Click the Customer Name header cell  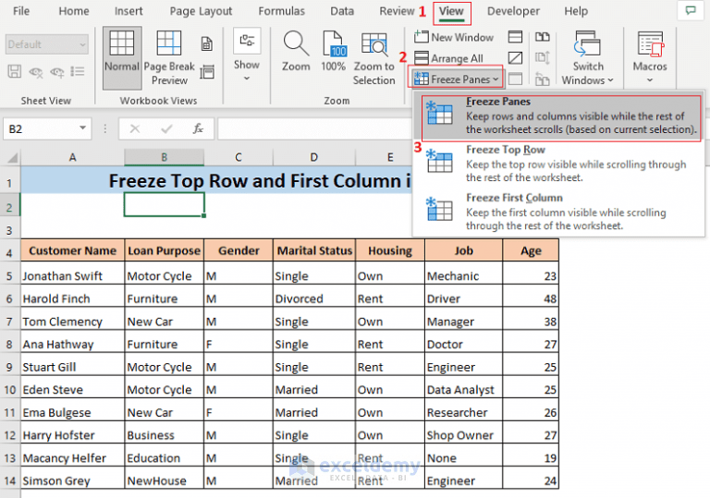[72, 250]
